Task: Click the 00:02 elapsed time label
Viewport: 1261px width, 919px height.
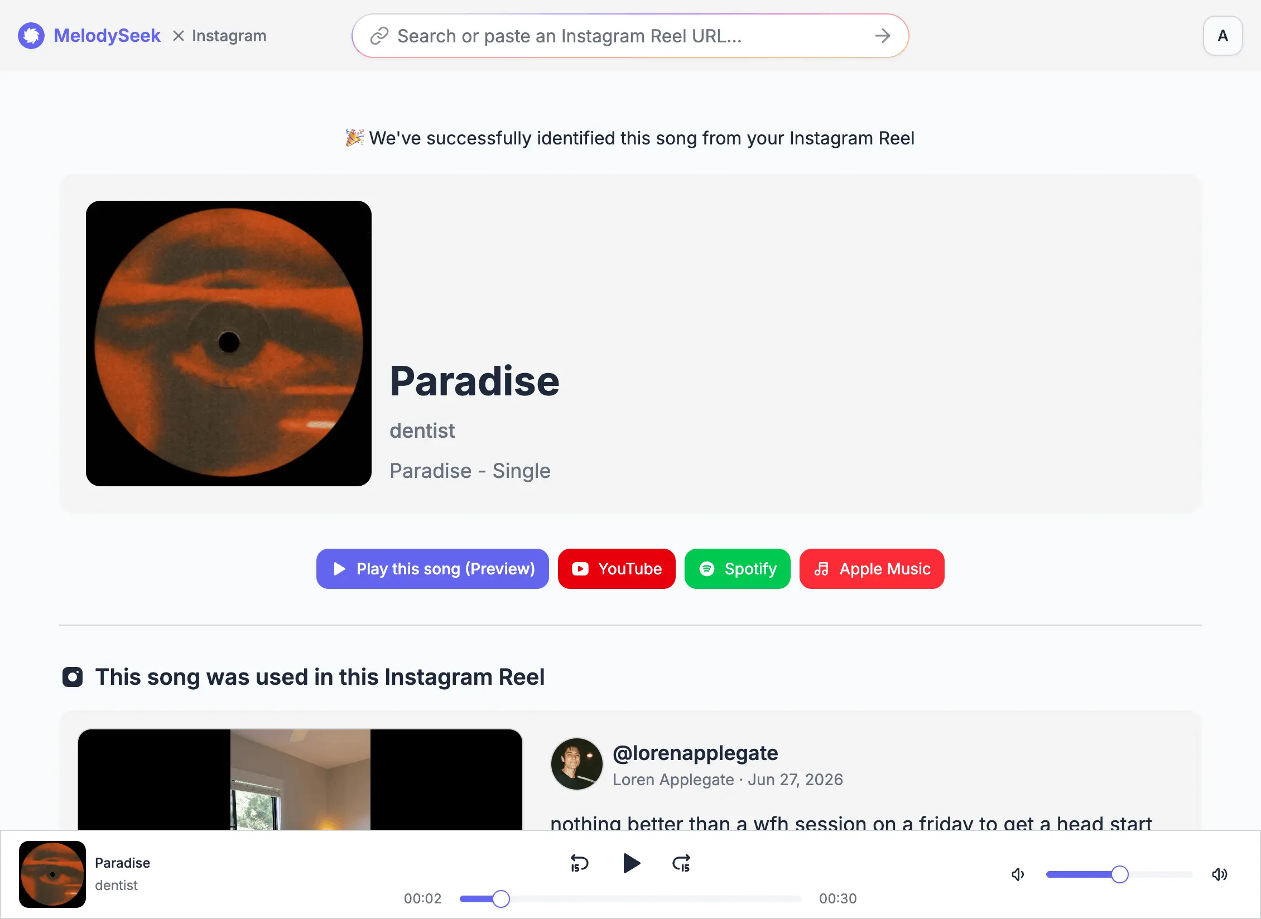Action: click(x=422, y=899)
